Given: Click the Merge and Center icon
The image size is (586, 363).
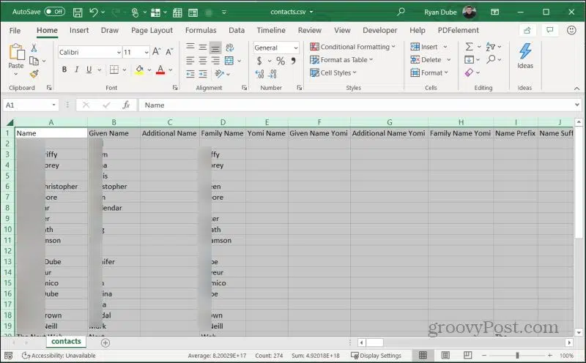Looking at the screenshot, I should click(229, 61).
